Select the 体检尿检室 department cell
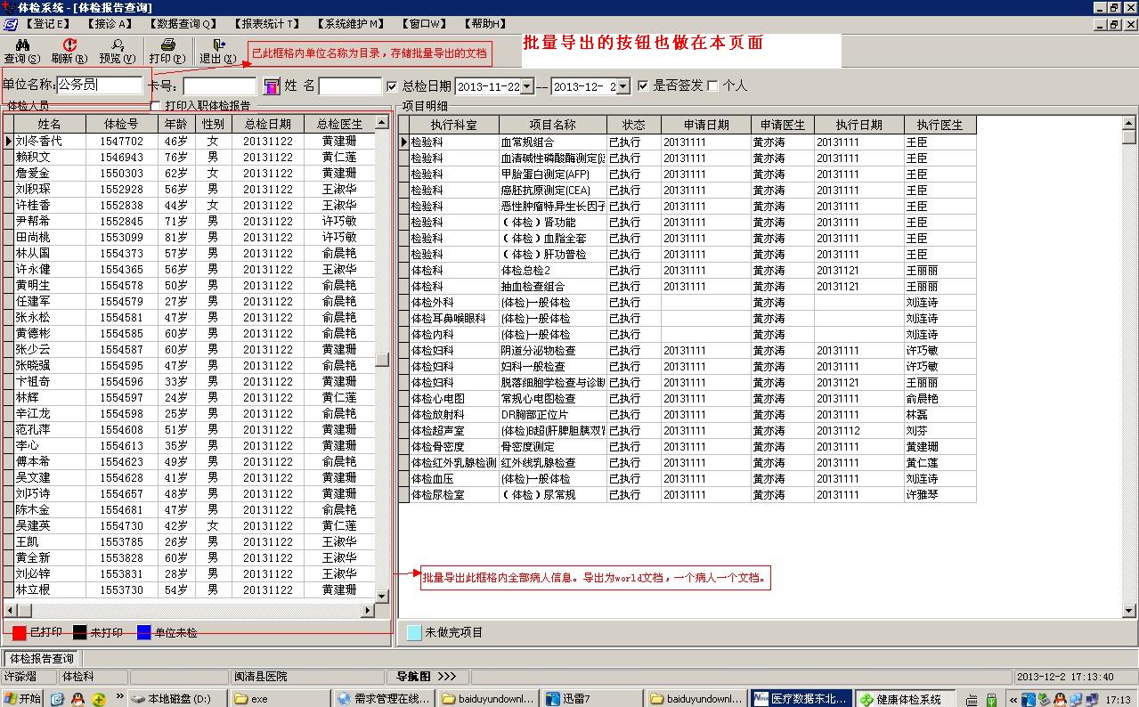 (454, 494)
